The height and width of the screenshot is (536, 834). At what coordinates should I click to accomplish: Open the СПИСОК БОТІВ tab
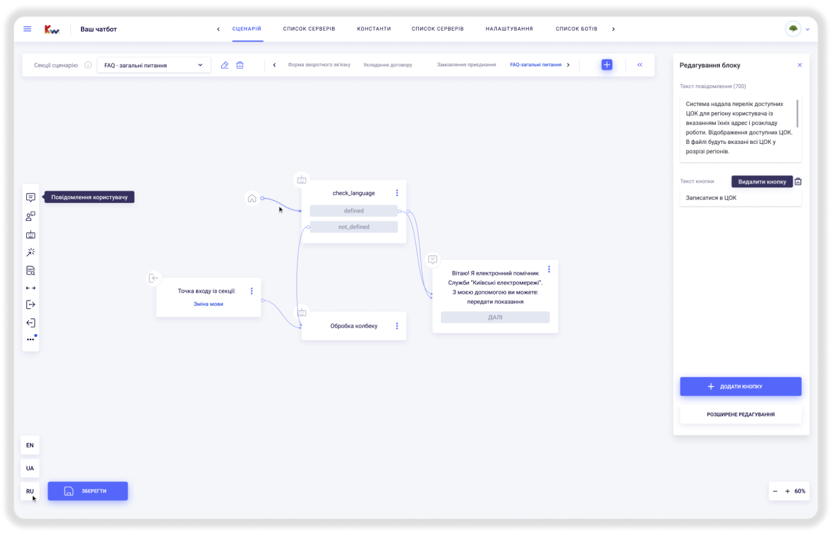[576, 29]
